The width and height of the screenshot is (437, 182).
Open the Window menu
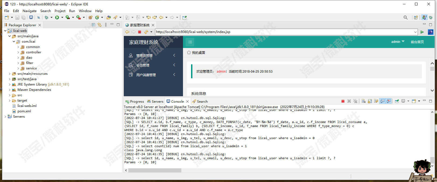tap(85, 11)
